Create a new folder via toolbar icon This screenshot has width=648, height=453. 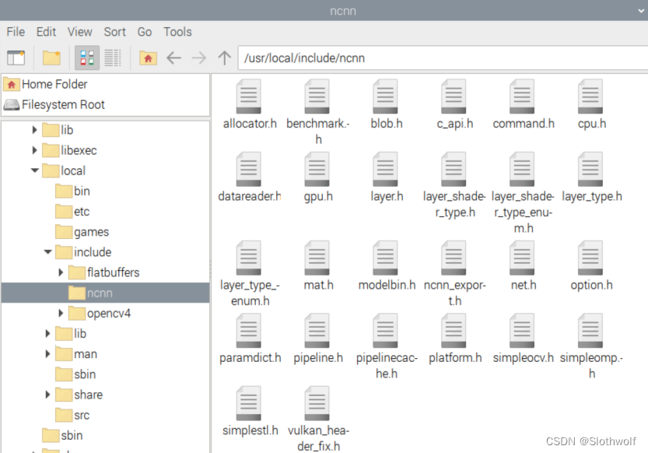51,58
